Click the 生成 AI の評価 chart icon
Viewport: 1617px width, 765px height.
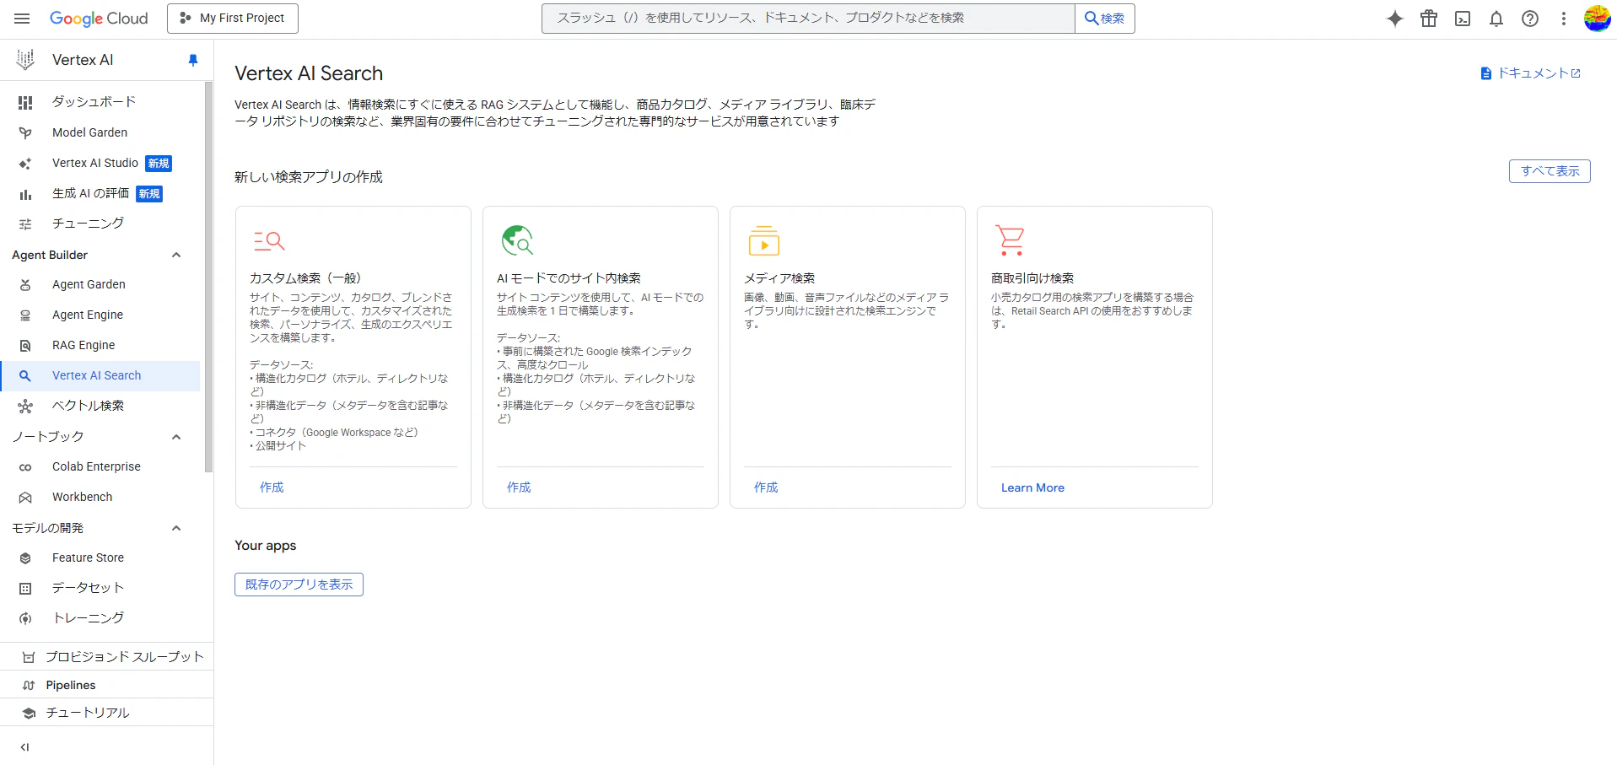25,194
